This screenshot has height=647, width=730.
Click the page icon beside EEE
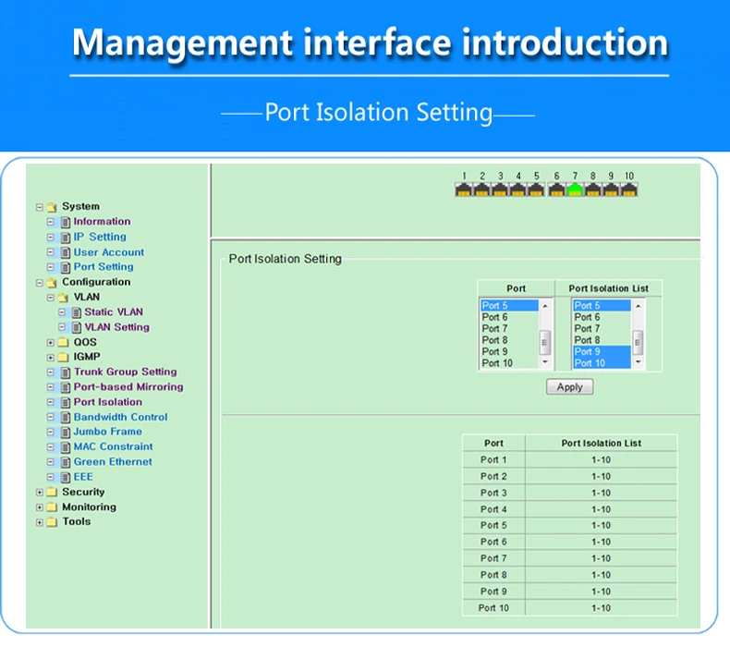click(66, 478)
